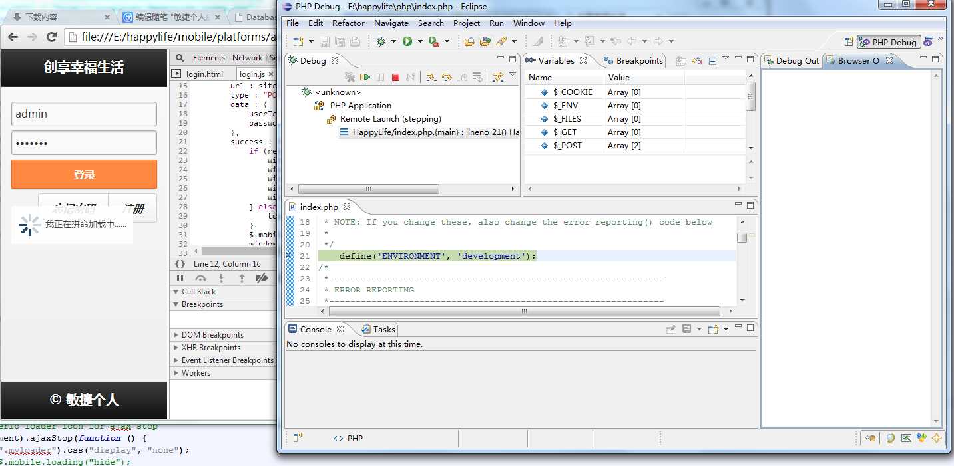Open the Run launch dropdown arrow
This screenshot has width=954, height=466.
pos(420,41)
